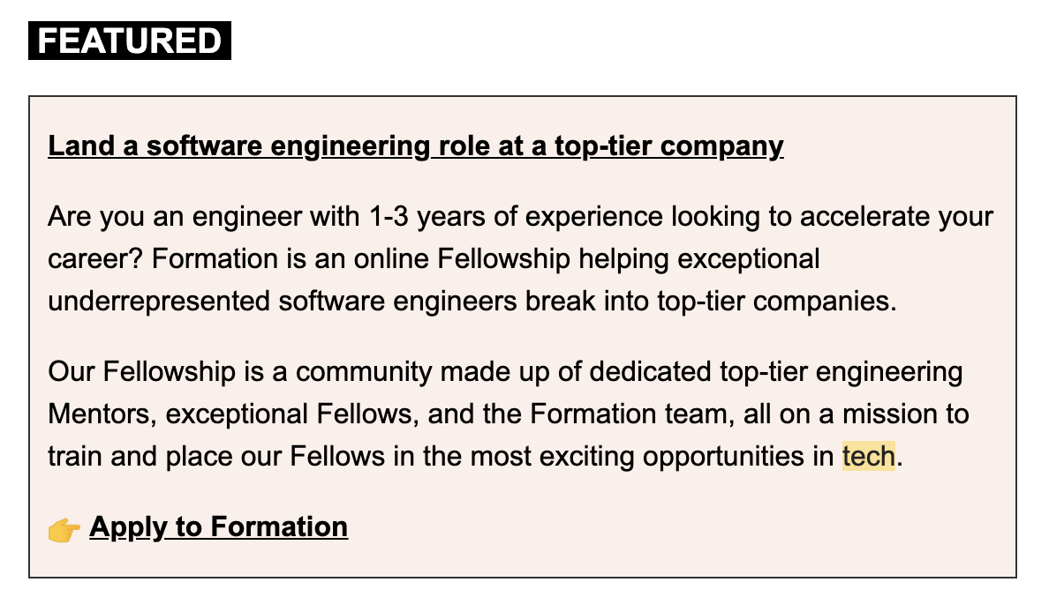Click the pointing hand emoji icon
The width and height of the screenshot is (1049, 612).
click(64, 529)
